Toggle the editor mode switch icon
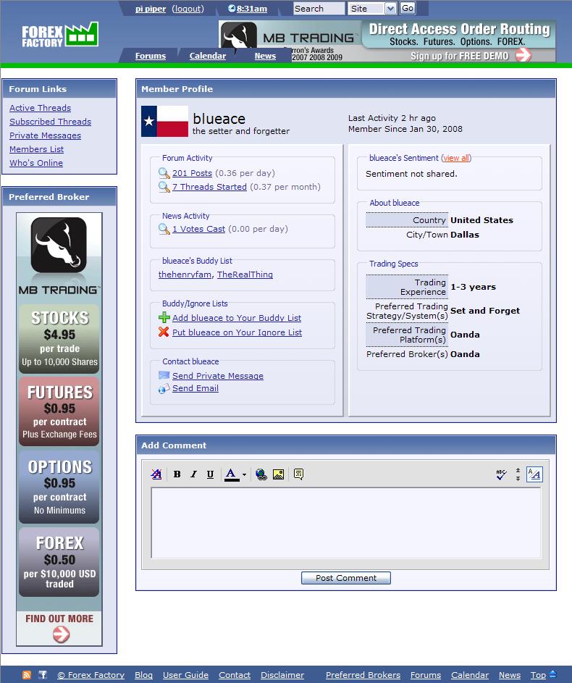This screenshot has height=683, width=572. [534, 474]
